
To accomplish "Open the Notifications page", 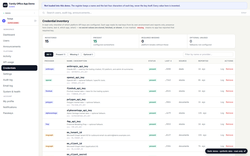I will (x=10, y=107).
